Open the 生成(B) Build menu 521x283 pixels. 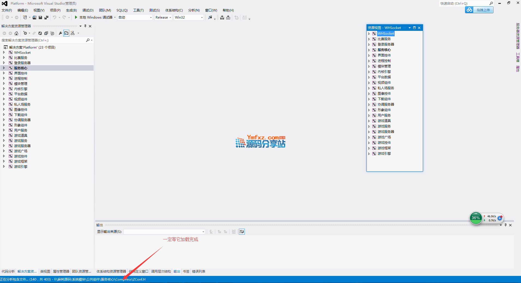(x=71, y=10)
